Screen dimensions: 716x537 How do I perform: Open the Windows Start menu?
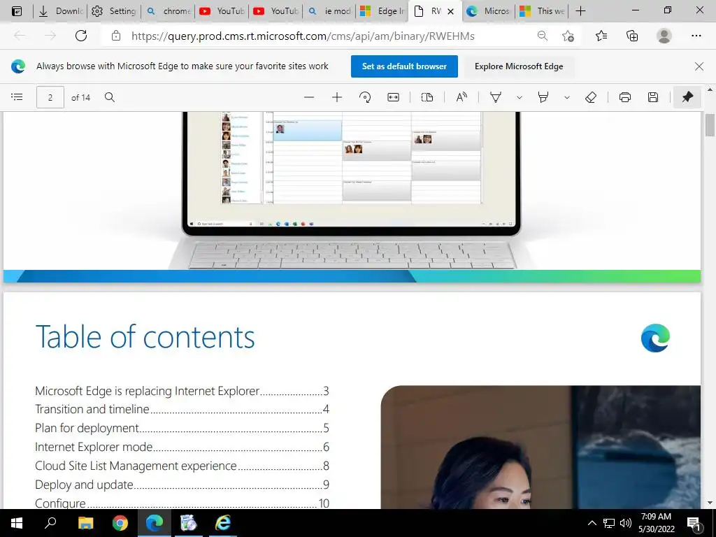(17, 523)
